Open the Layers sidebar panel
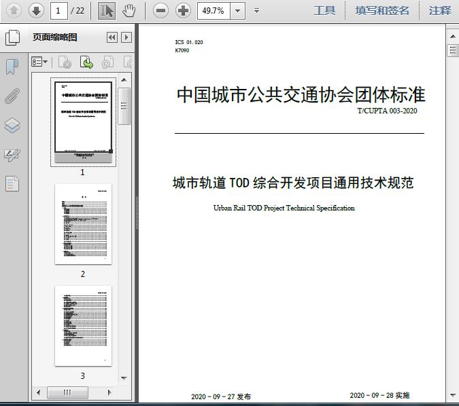Viewport: 459px width, 406px height. 12,126
